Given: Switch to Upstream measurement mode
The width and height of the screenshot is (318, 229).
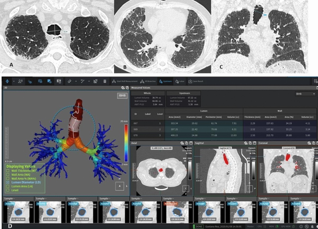Looking at the screenshot, I should (165, 81).
